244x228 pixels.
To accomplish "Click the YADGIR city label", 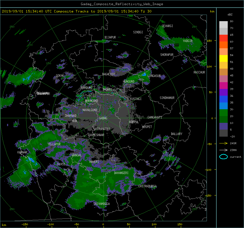I will click(x=188, y=41).
